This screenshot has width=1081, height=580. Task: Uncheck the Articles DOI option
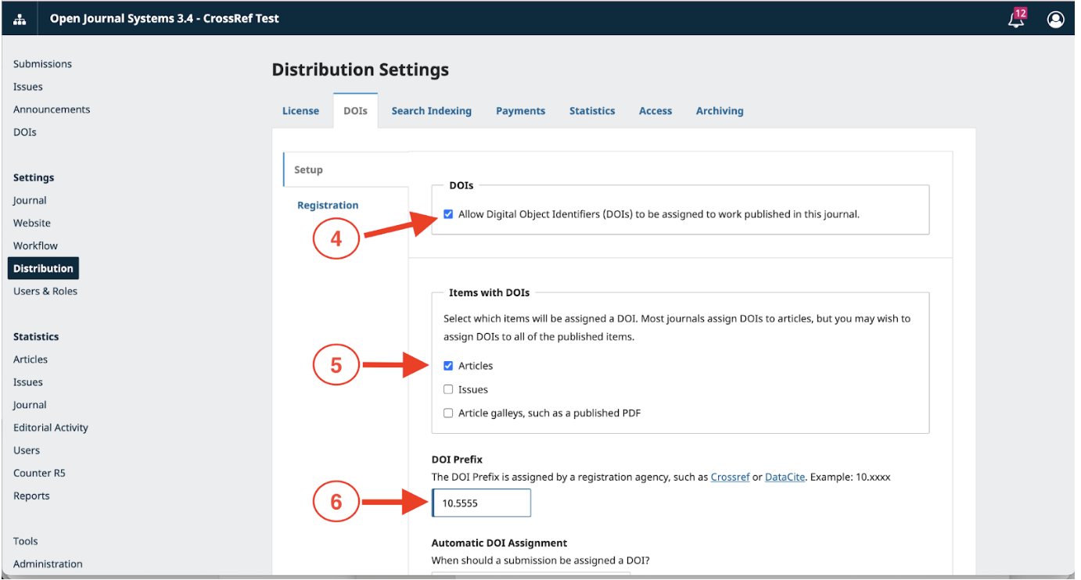pos(448,365)
